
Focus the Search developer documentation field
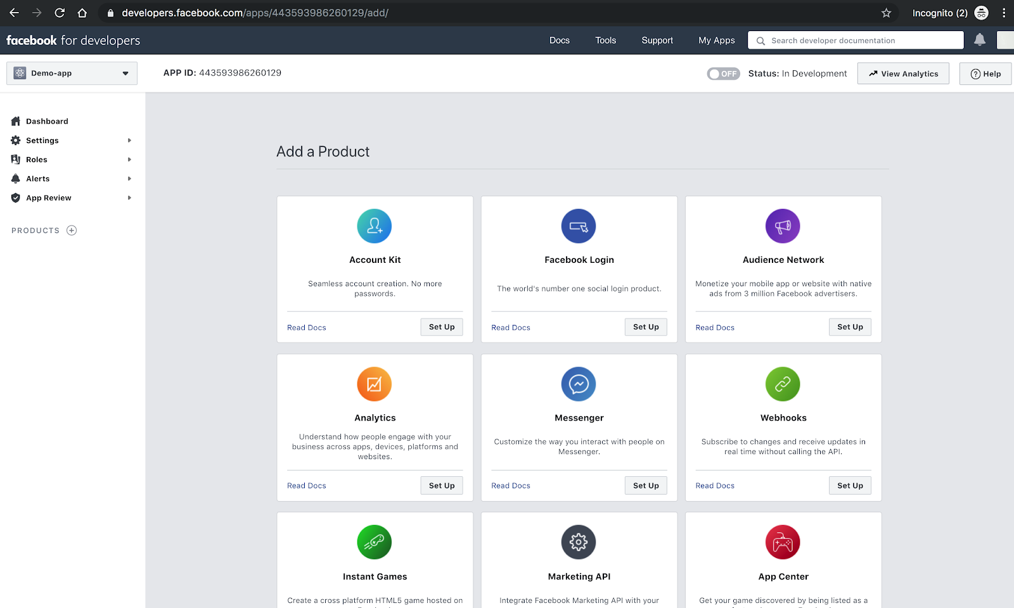856,40
